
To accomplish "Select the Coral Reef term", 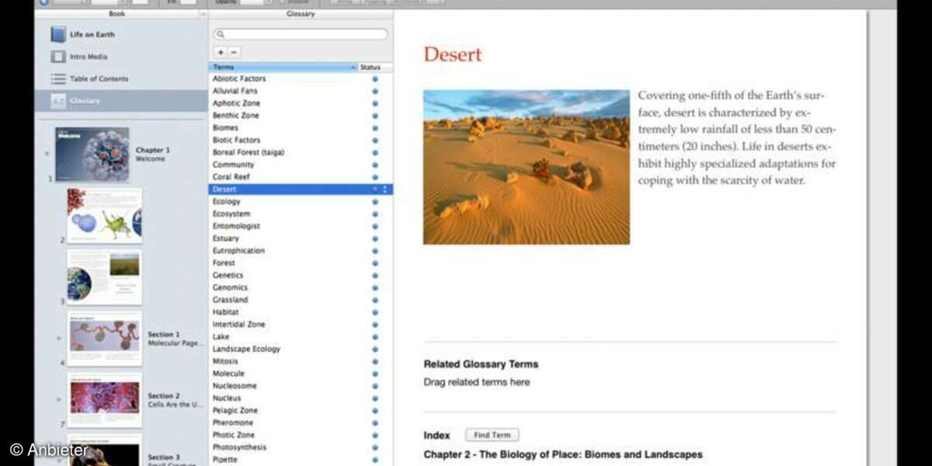I will 231,177.
